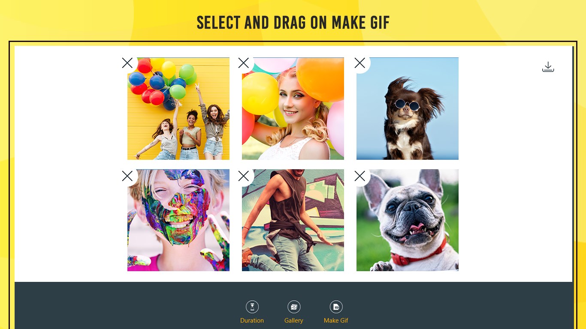Select the French bulldog thumbnail
The height and width of the screenshot is (329, 586).
[x=408, y=220]
